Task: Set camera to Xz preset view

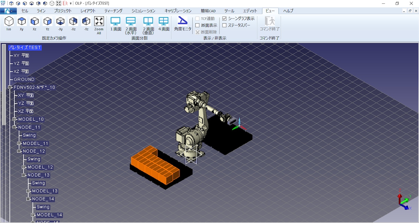Action: pyautogui.click(x=34, y=24)
